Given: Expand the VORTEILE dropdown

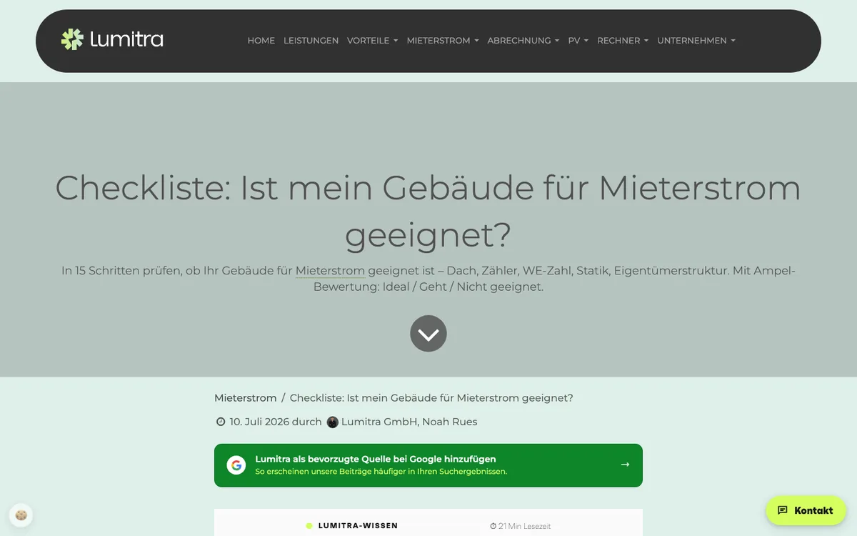Looking at the screenshot, I should pyautogui.click(x=373, y=41).
